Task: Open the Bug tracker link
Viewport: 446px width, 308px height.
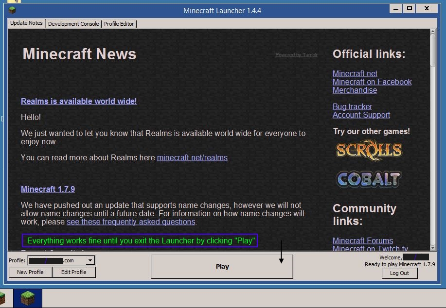Action: click(352, 106)
